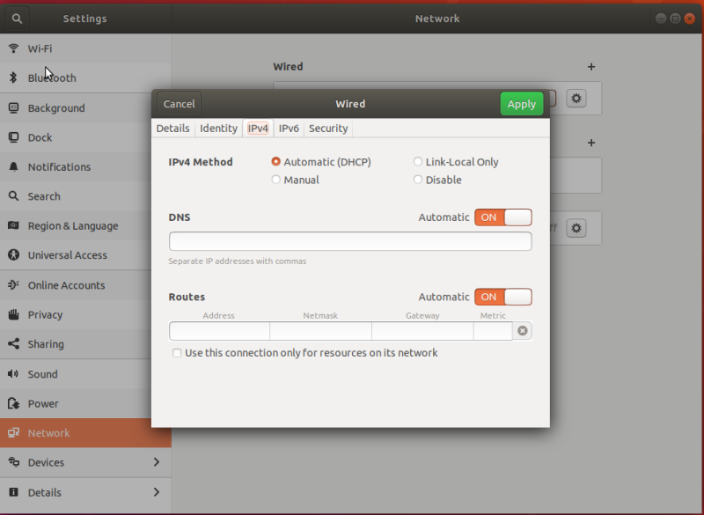Screen dimensions: 704x515
Task: Select the Bluetooth sidebar entry
Action: click(51, 78)
